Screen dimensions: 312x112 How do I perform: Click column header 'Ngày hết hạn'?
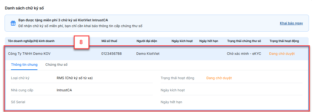209,41
